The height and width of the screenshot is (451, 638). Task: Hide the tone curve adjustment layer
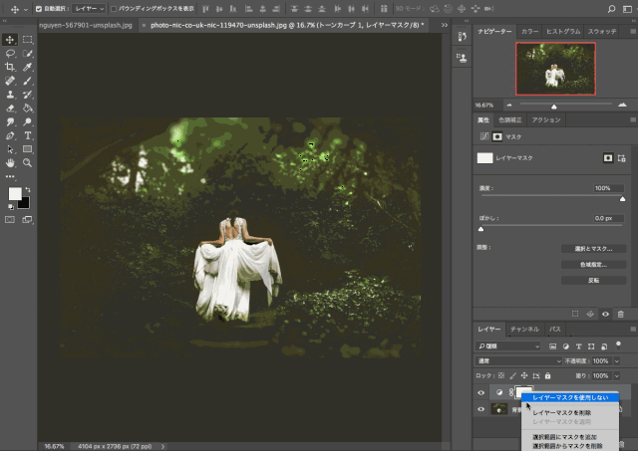click(x=480, y=392)
